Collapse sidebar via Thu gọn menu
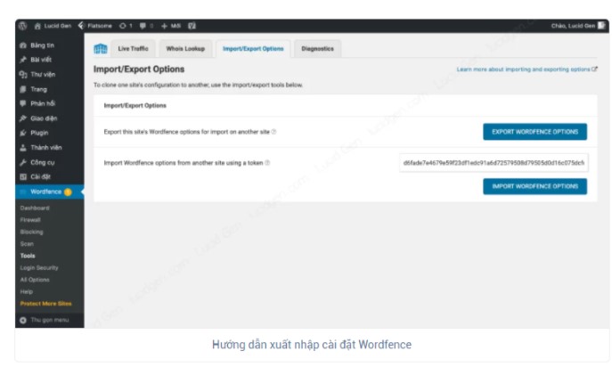This screenshot has width=612, height=367. (43, 319)
